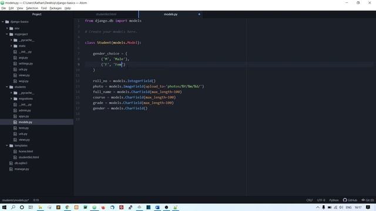Click the students\models.py path in status bar

pos(16,200)
